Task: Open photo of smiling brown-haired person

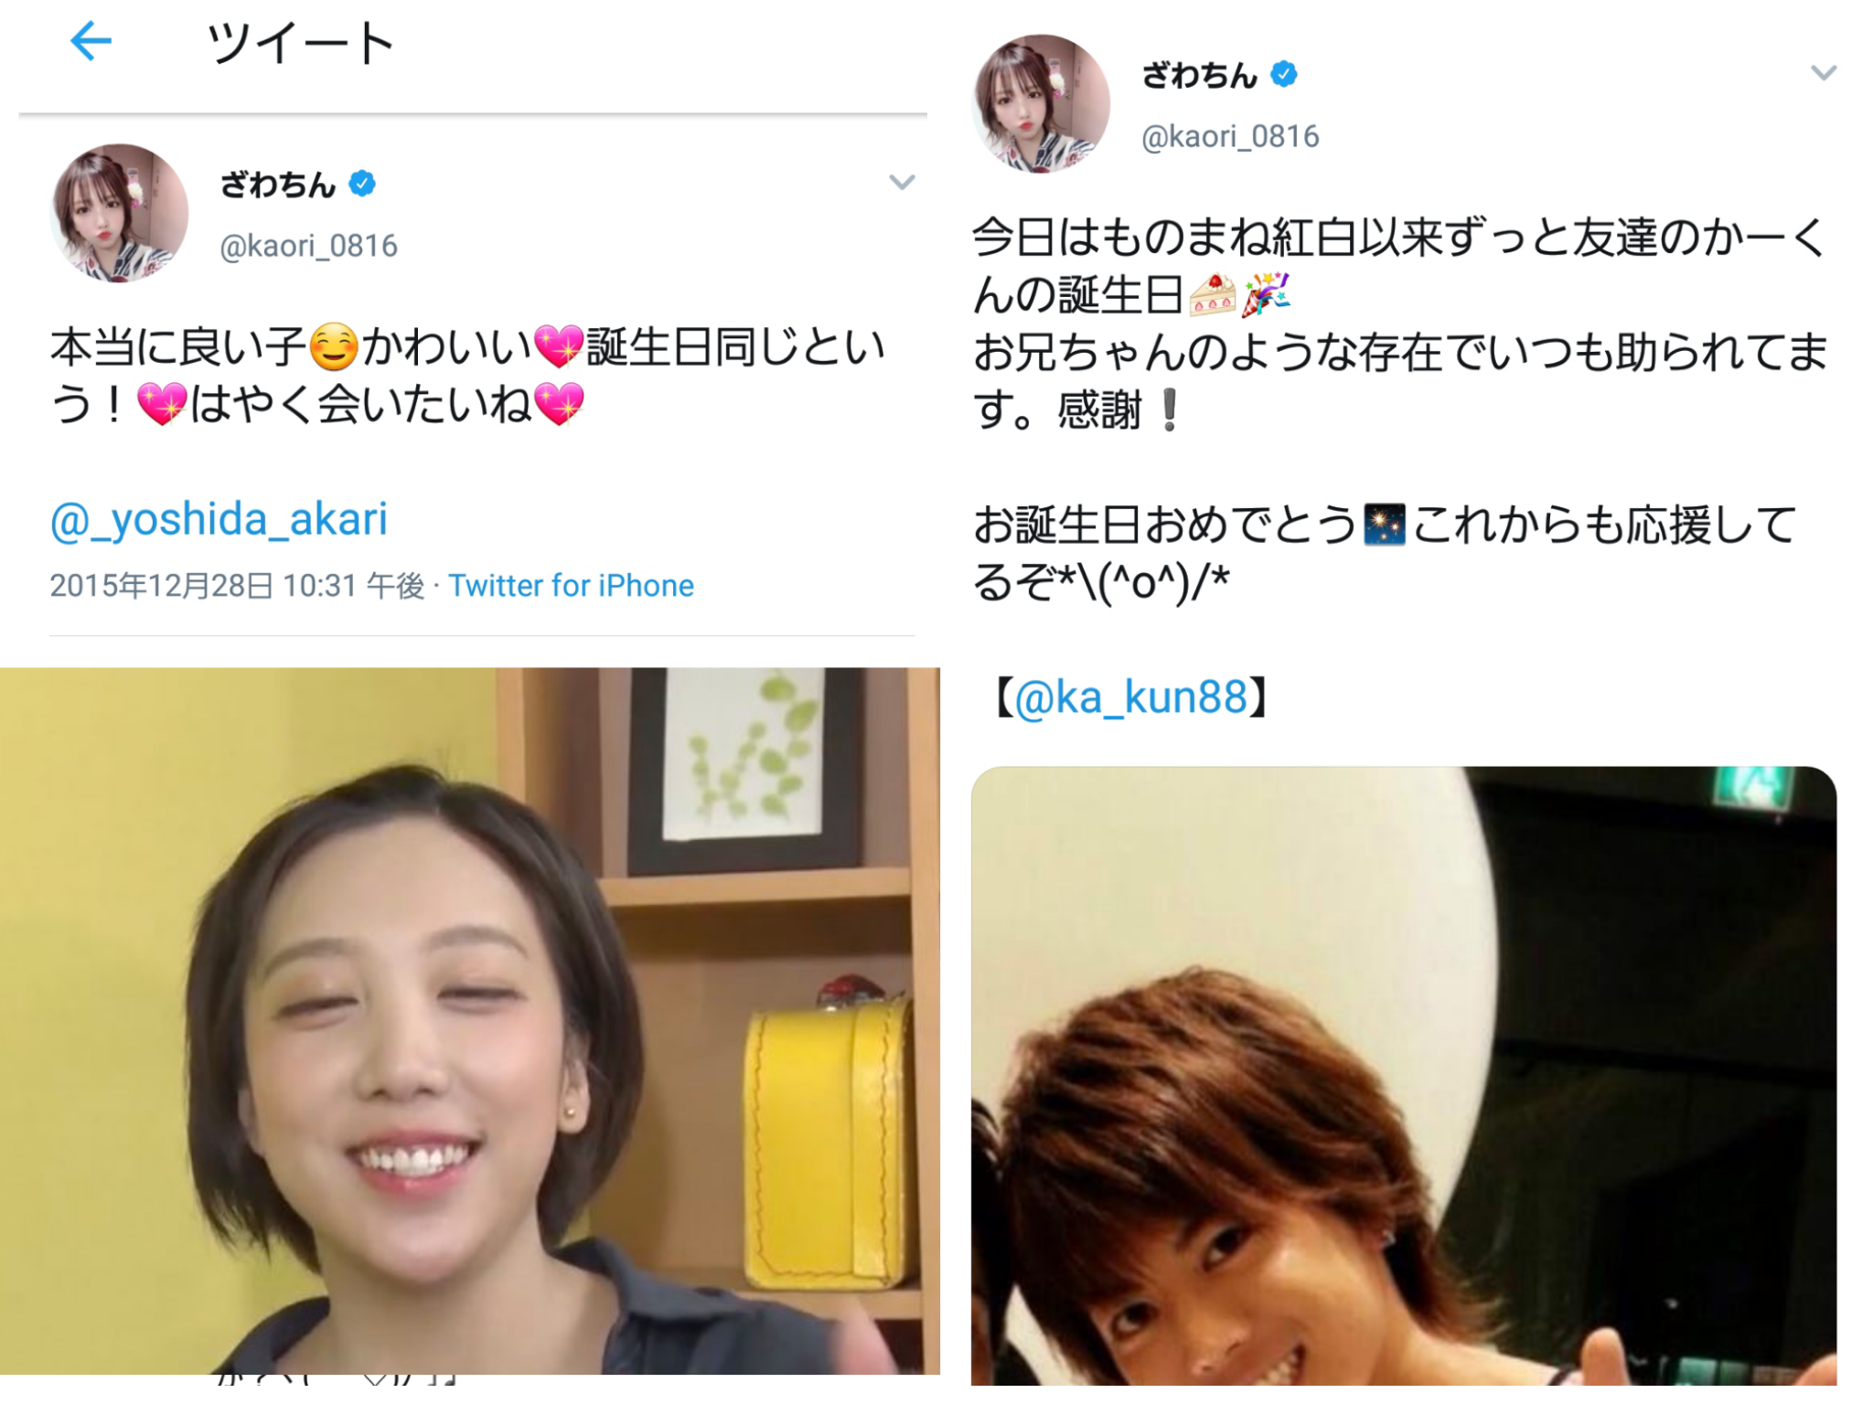Action: click(x=1404, y=1076)
